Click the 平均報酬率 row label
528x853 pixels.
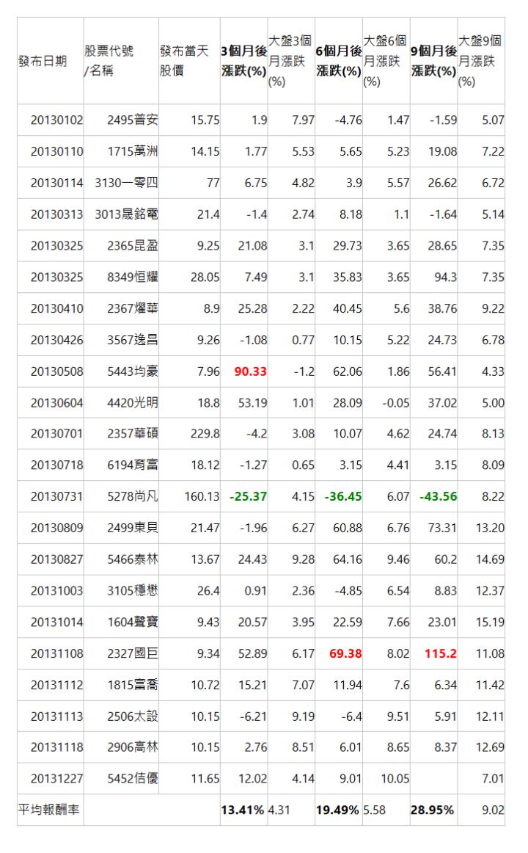point(49,810)
